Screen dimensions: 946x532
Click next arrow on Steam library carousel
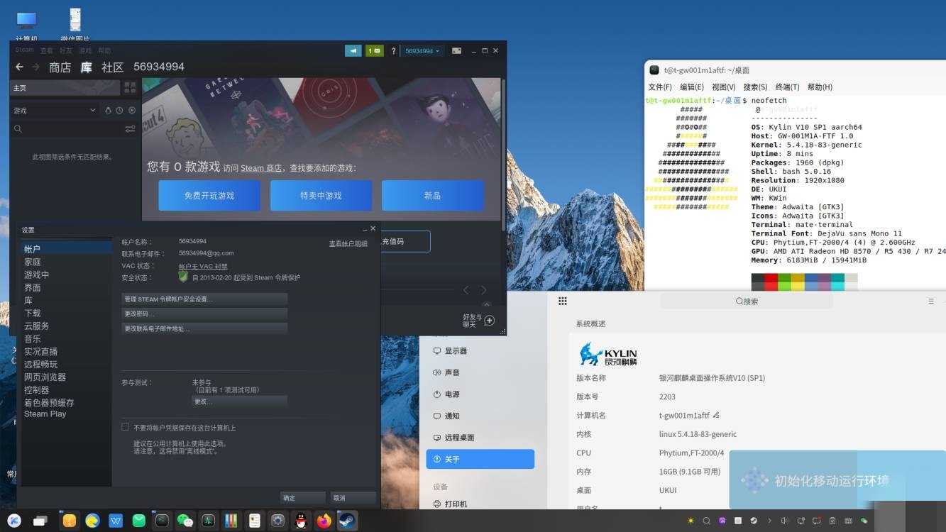click(x=483, y=289)
